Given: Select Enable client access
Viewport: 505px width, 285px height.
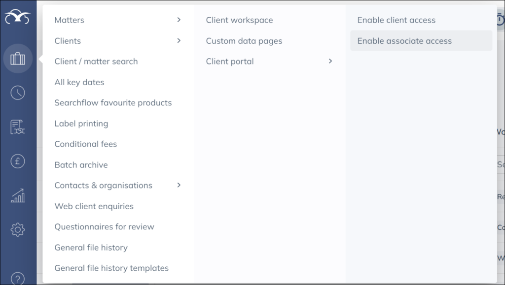Looking at the screenshot, I should click(x=396, y=20).
